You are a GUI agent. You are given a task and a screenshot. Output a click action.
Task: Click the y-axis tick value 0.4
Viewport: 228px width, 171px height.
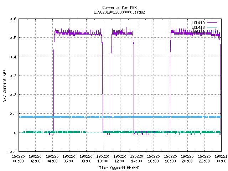(x=13, y=57)
